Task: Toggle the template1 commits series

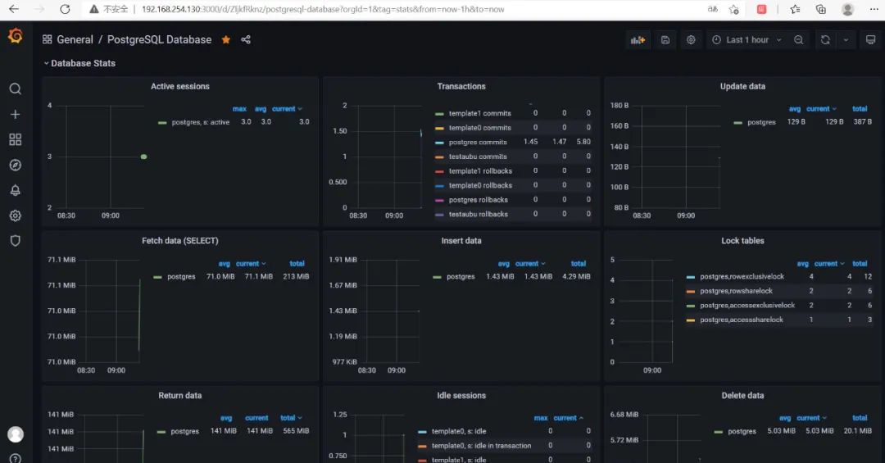Action: [479, 113]
